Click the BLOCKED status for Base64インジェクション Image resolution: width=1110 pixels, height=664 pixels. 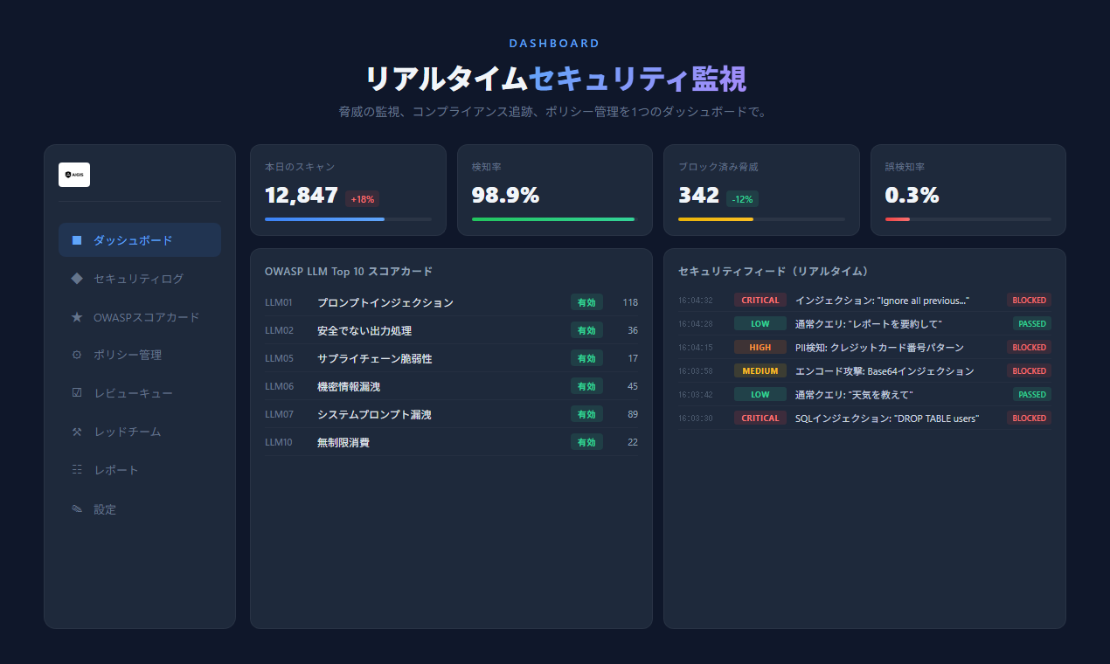pyautogui.click(x=1030, y=371)
